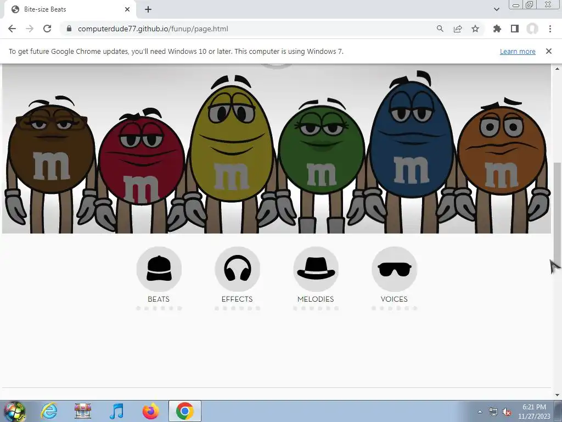Open the Extensions puzzle icon
This screenshot has height=422, width=562.
(497, 29)
